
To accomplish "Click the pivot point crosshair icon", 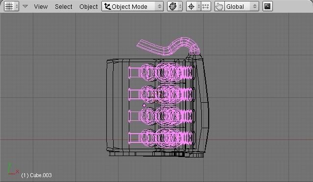I will [191, 6].
